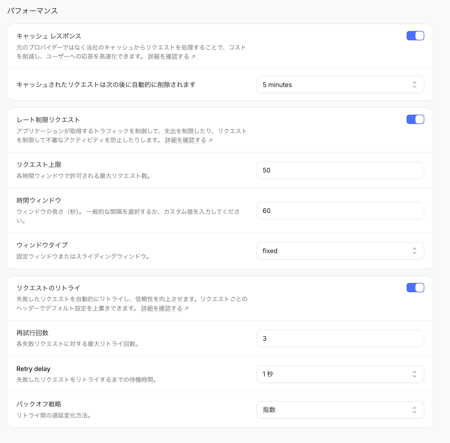Open 詳細を確認する link under キャッシュ レスポンス
This screenshot has width=450, height=443.
click(x=169, y=56)
